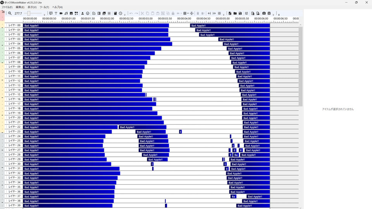This screenshot has width=372, height=209.
Task: Click the undo arrow icon
Action: pyautogui.click(x=131, y=13)
